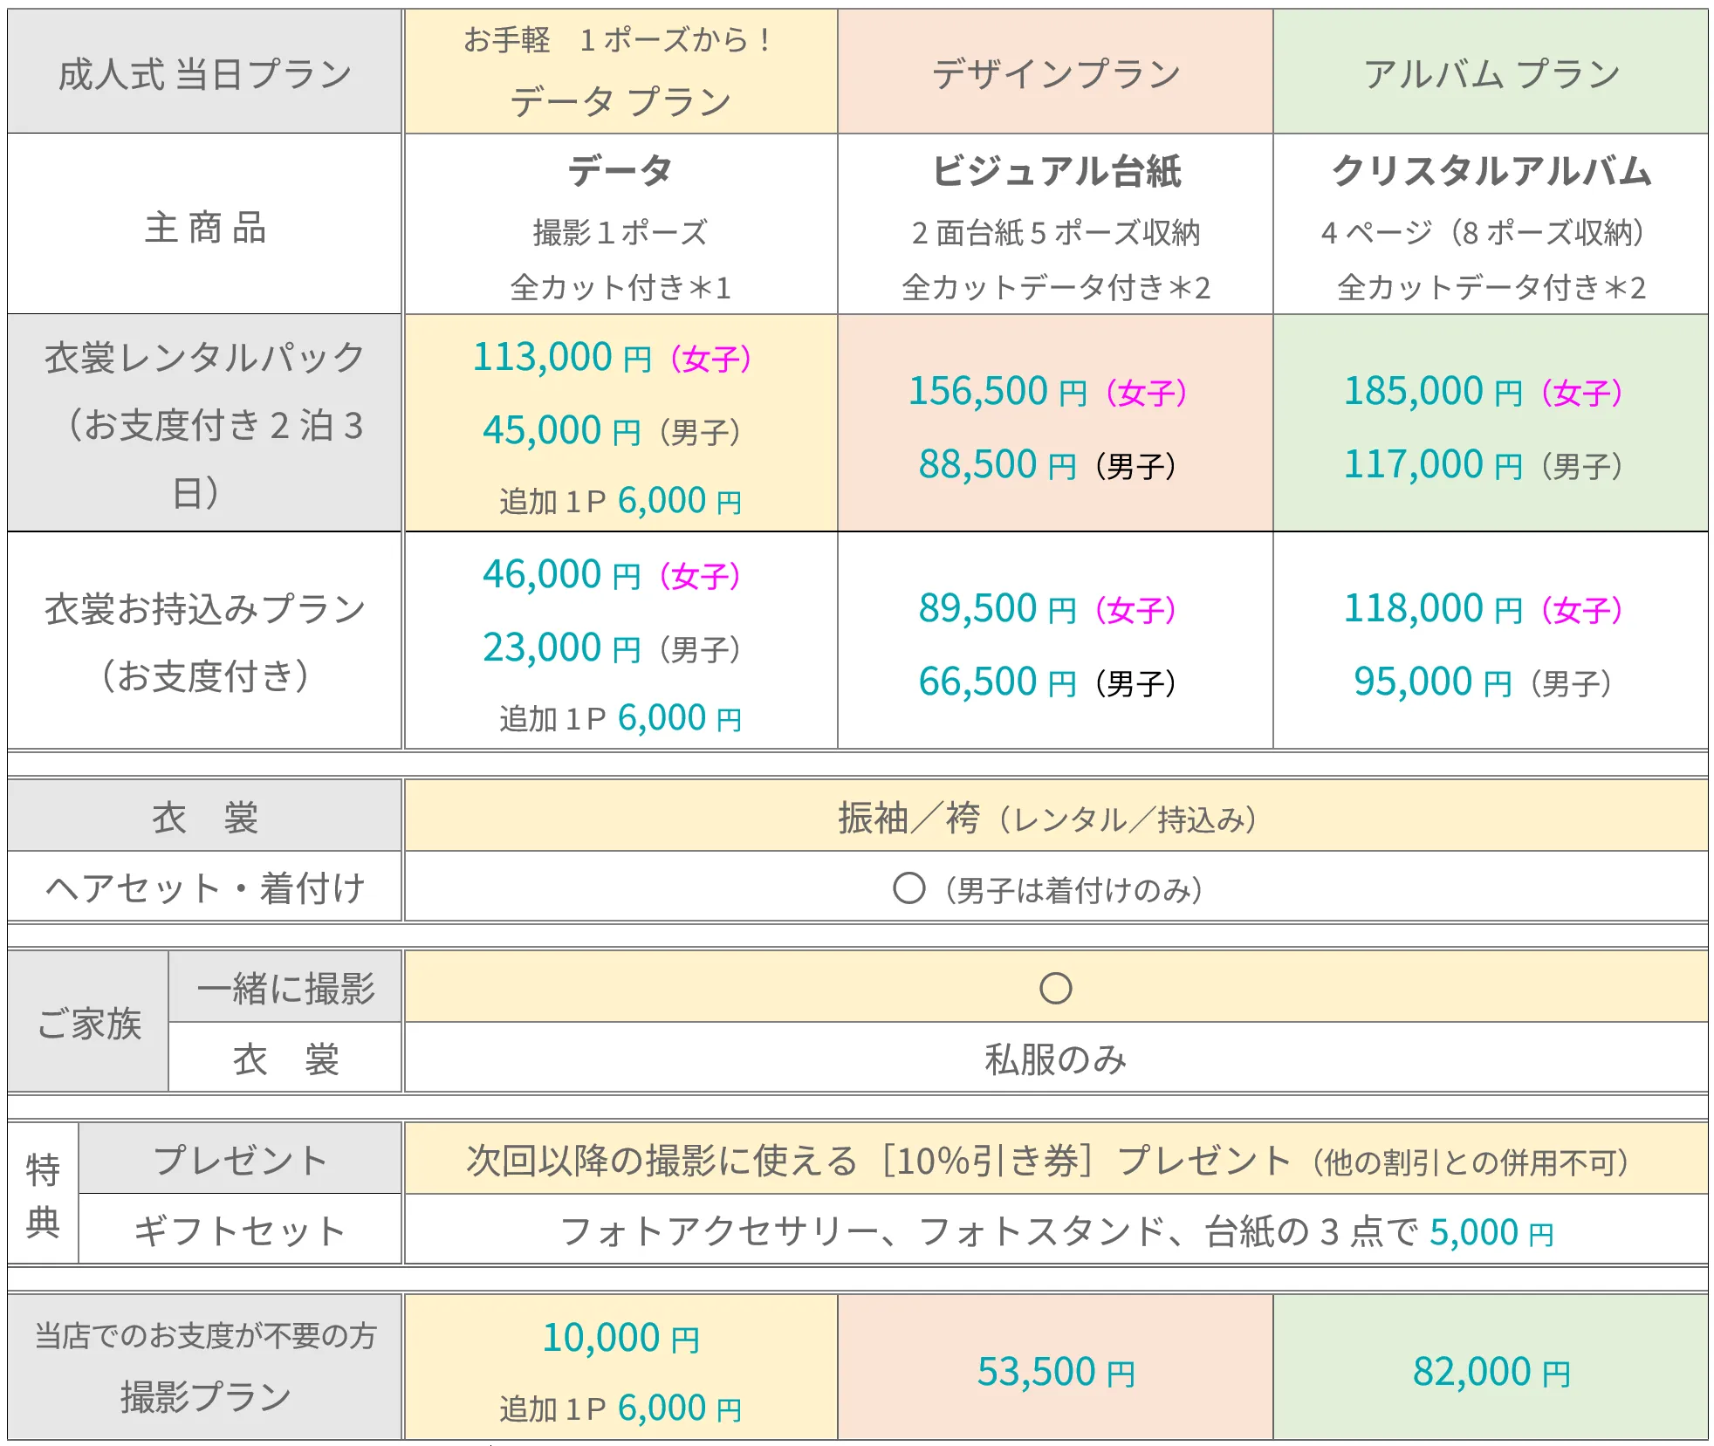This screenshot has height=1446, width=1714.
Task: Click the ビジュアル台紙 product title
Action: click(x=1055, y=170)
